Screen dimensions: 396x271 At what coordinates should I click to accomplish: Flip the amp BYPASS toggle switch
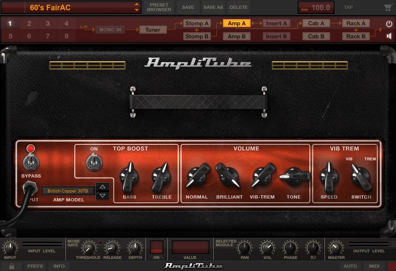[31, 162]
